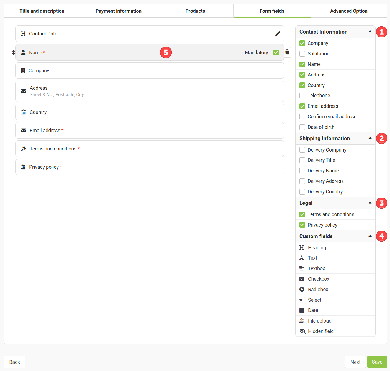Enable the Telephone checkbox

(302, 96)
